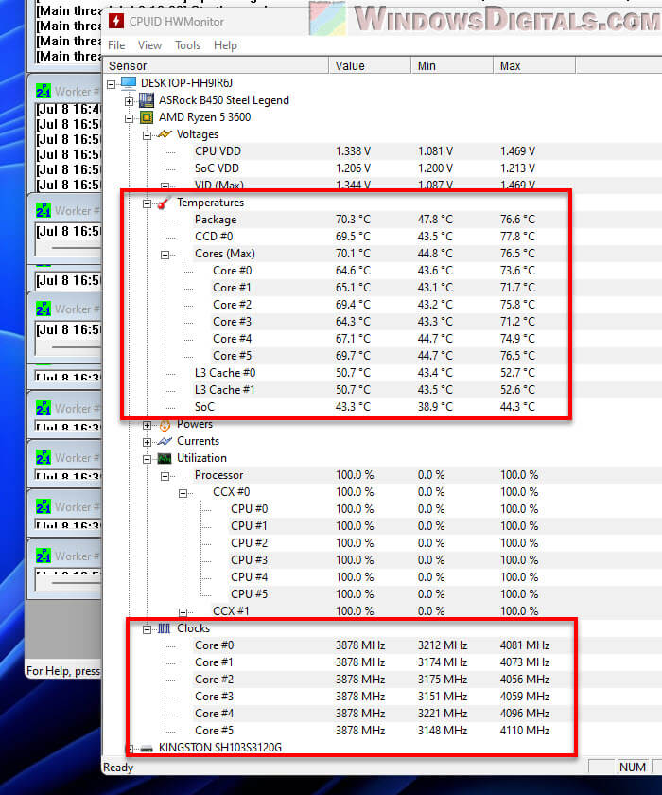
Task: Expand the ASRock B450 Steel Legend node
Action: 130,101
